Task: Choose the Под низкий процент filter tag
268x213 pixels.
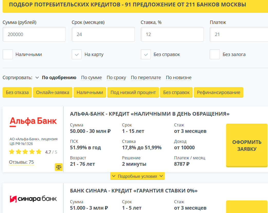Action: pos(133,92)
